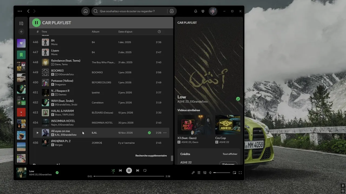Select track Liyam
The image size is (346, 194).
pyautogui.click(x=101, y=52)
